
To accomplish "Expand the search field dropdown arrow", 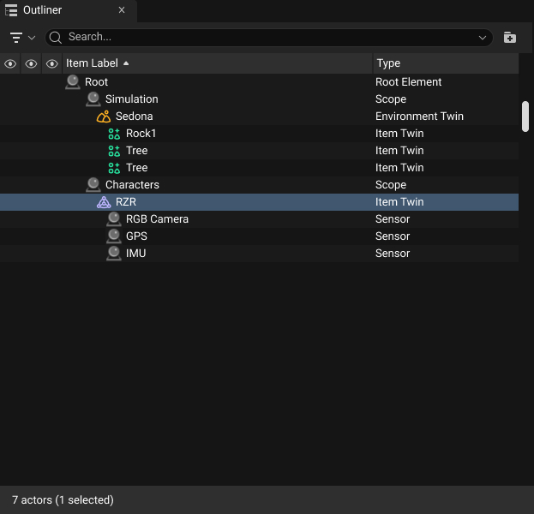I will 482,38.
